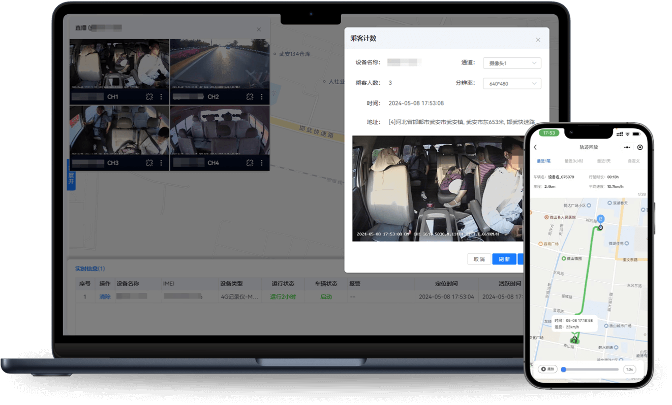Viewport: 672px width, 405px height.
Task: Close the 乘客计数 passenger count dialog
Action: [x=538, y=40]
